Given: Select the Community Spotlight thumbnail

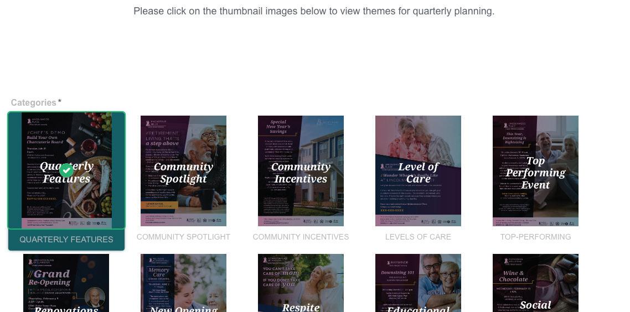Looking at the screenshot, I should point(183,170).
